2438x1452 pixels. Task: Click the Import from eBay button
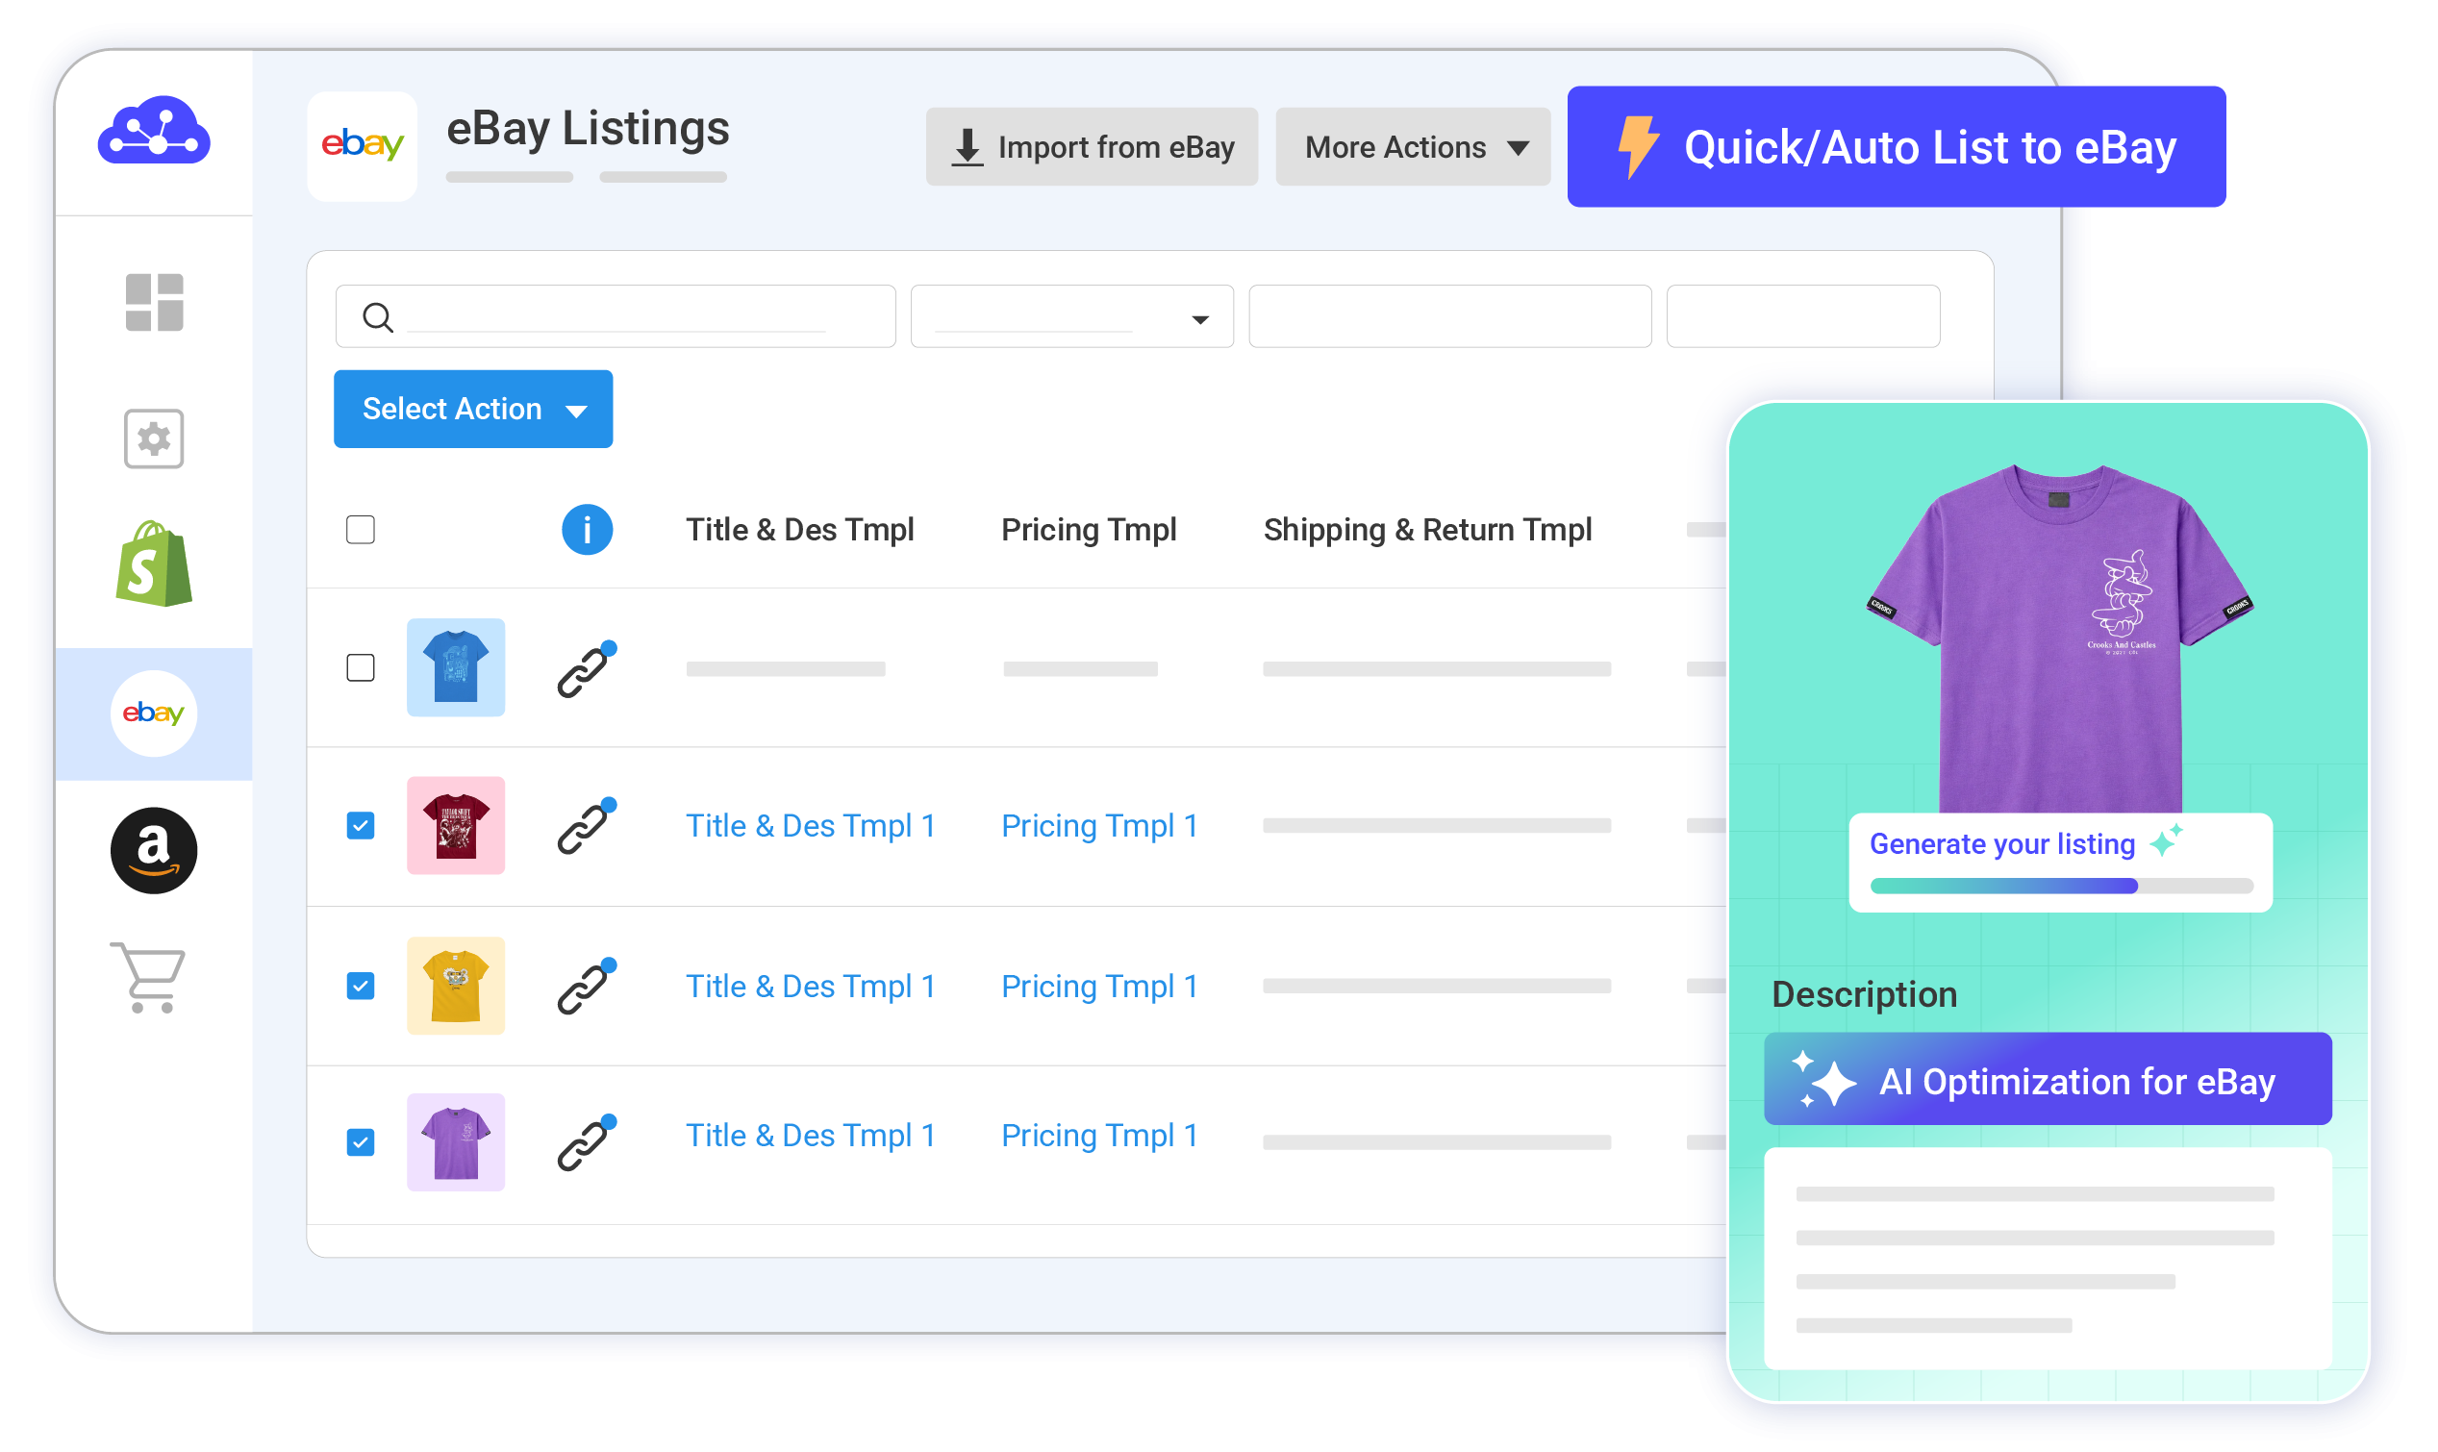[1093, 148]
